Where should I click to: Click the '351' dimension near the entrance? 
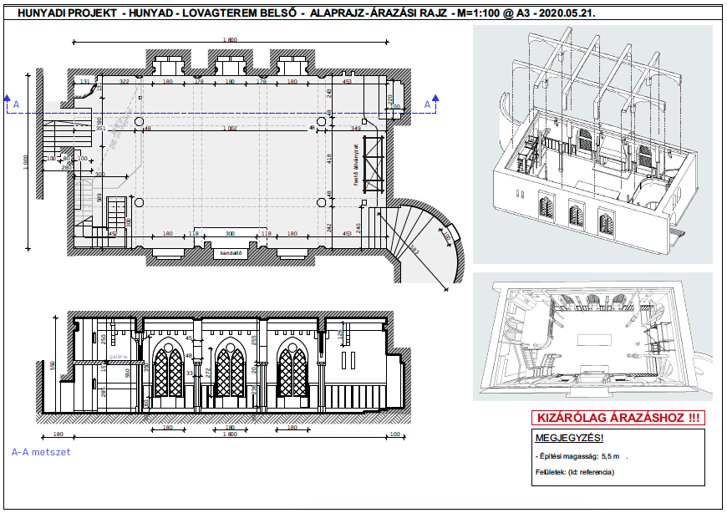[100, 129]
